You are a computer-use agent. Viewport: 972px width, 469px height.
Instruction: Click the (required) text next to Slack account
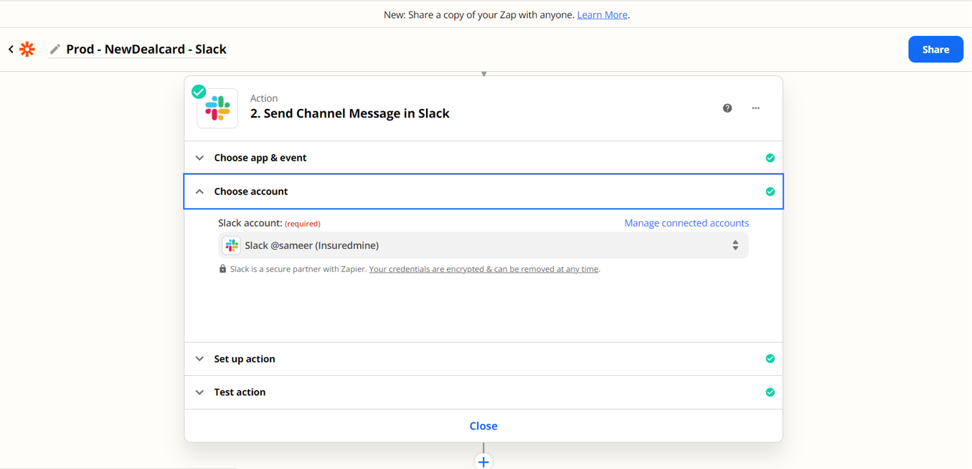[x=303, y=224]
